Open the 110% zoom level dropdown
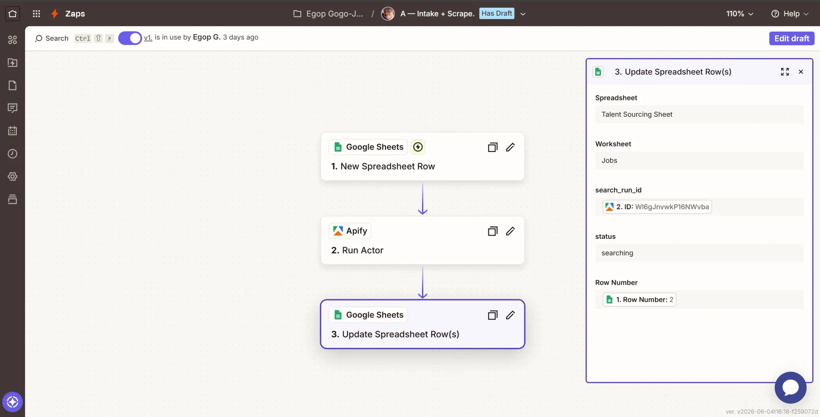Viewport: 820px width, 417px height. 740,14
